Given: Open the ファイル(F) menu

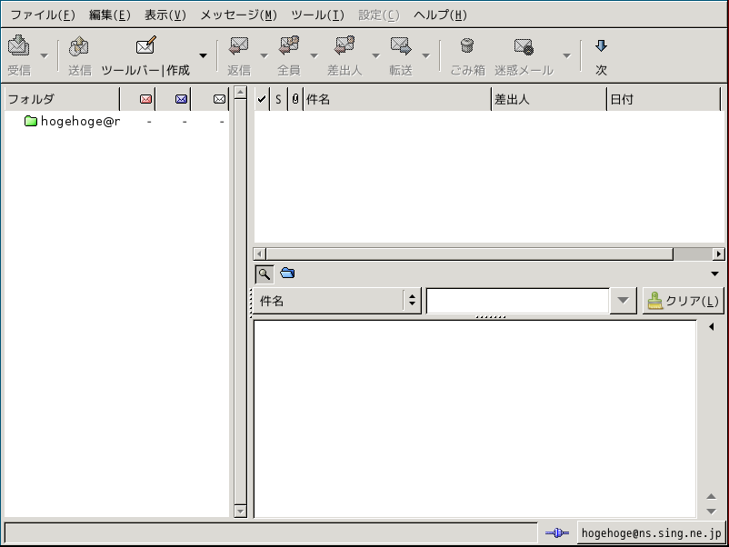Looking at the screenshot, I should pyautogui.click(x=43, y=15).
